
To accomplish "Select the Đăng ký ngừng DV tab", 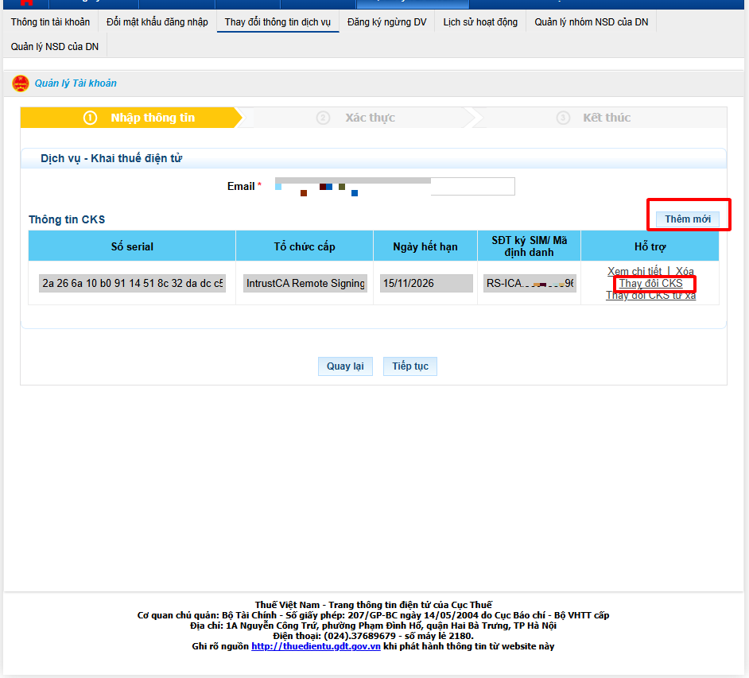I will [x=386, y=21].
